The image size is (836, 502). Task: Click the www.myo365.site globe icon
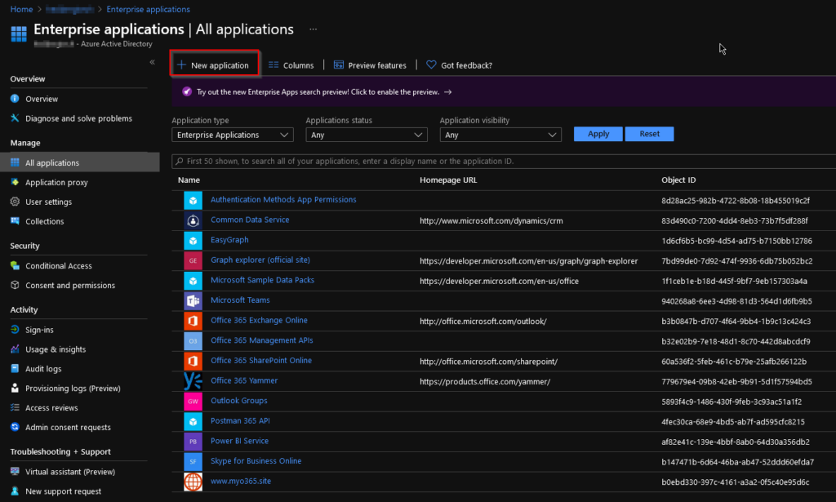pyautogui.click(x=193, y=482)
